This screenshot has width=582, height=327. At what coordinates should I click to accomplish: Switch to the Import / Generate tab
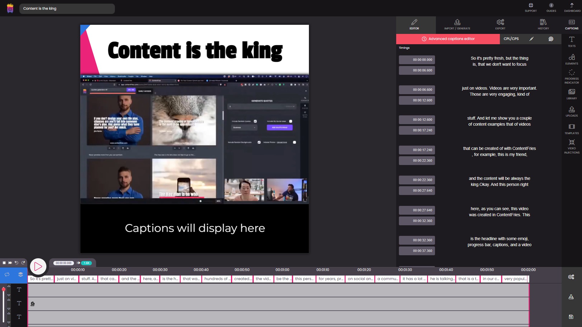pos(457,25)
